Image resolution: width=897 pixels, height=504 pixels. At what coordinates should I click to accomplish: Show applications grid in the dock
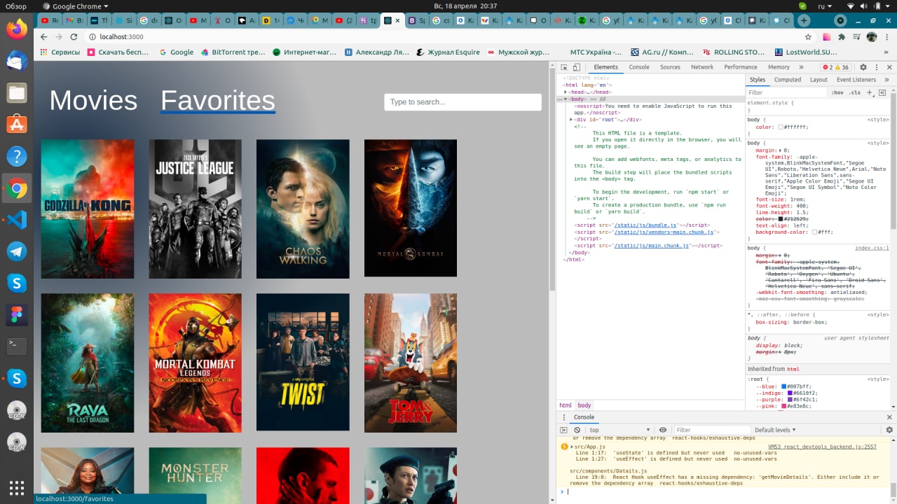click(17, 487)
